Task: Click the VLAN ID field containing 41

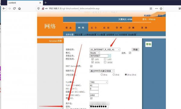Action: [94, 85]
